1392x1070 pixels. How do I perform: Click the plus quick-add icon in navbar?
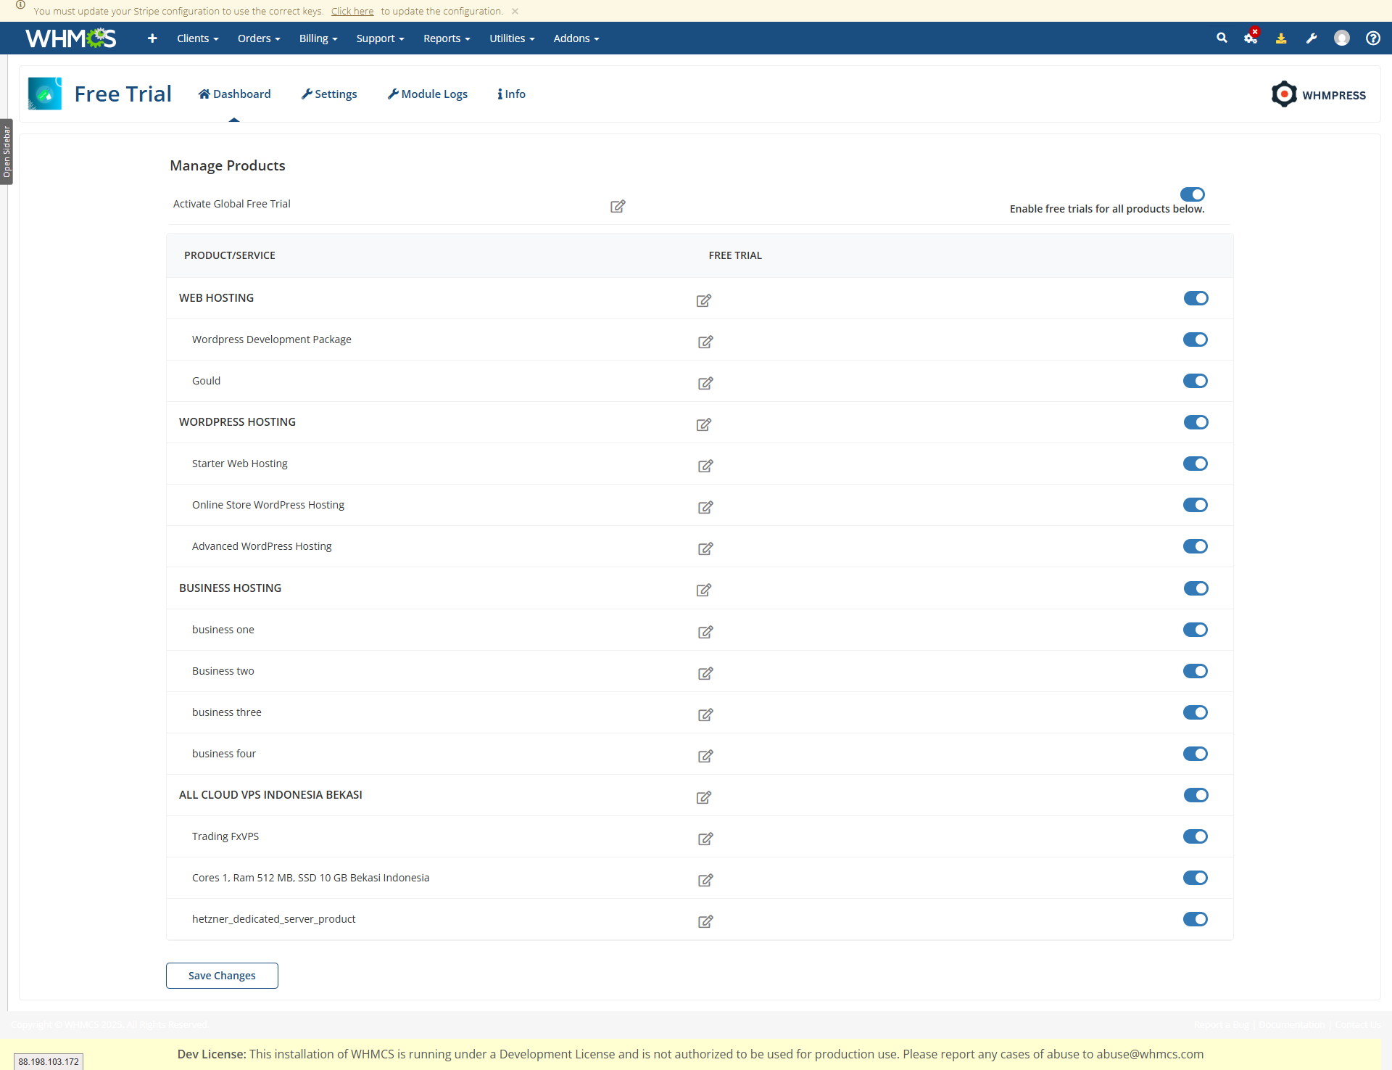[x=152, y=38]
